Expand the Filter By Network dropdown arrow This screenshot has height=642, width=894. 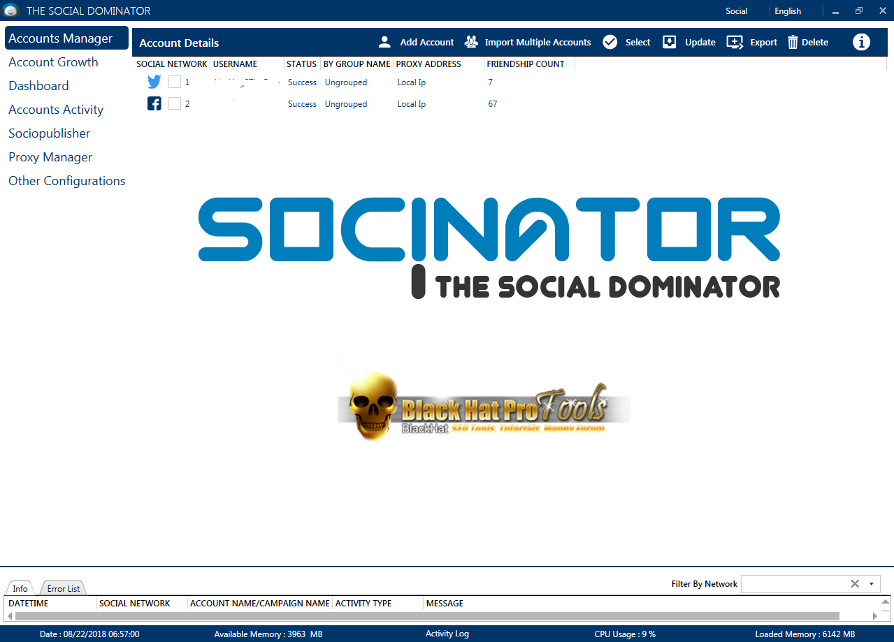click(x=872, y=583)
